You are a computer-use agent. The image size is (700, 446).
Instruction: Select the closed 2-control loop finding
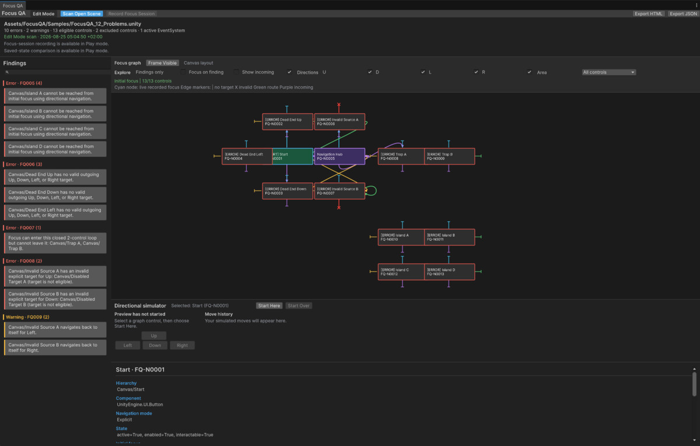click(55, 243)
